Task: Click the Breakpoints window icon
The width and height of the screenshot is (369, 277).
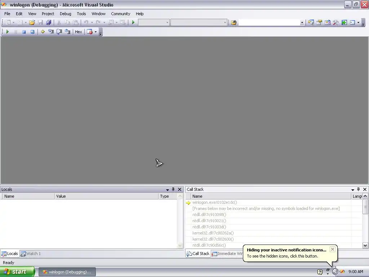Action: (x=90, y=32)
